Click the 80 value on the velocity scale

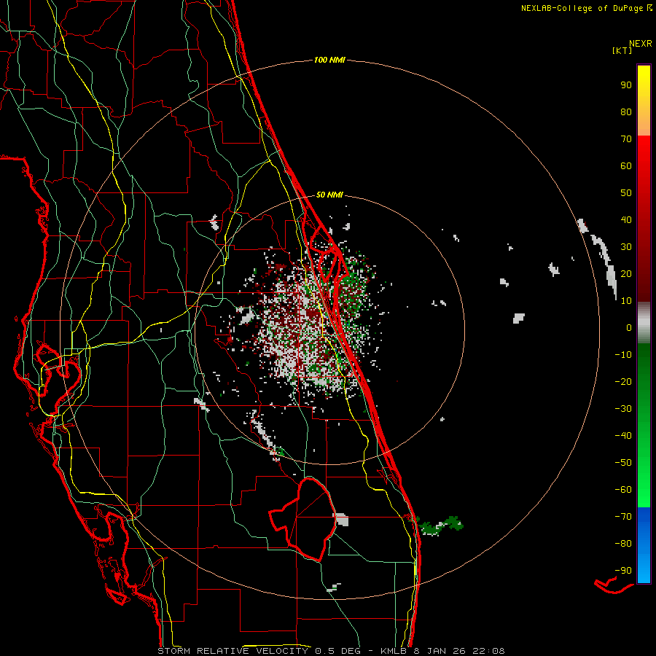[x=626, y=112]
